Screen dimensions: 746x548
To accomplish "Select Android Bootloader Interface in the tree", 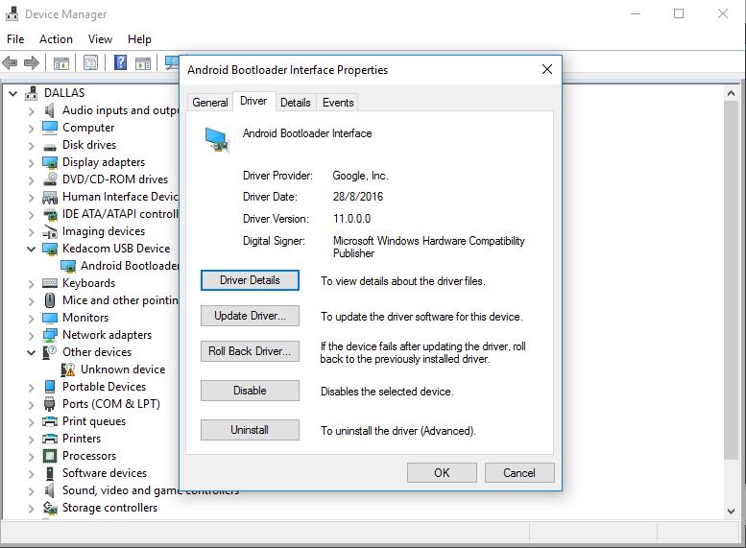I will tap(129, 266).
